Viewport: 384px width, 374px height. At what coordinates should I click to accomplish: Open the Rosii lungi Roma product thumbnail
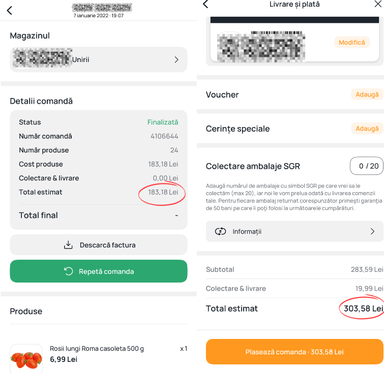[x=26, y=359]
